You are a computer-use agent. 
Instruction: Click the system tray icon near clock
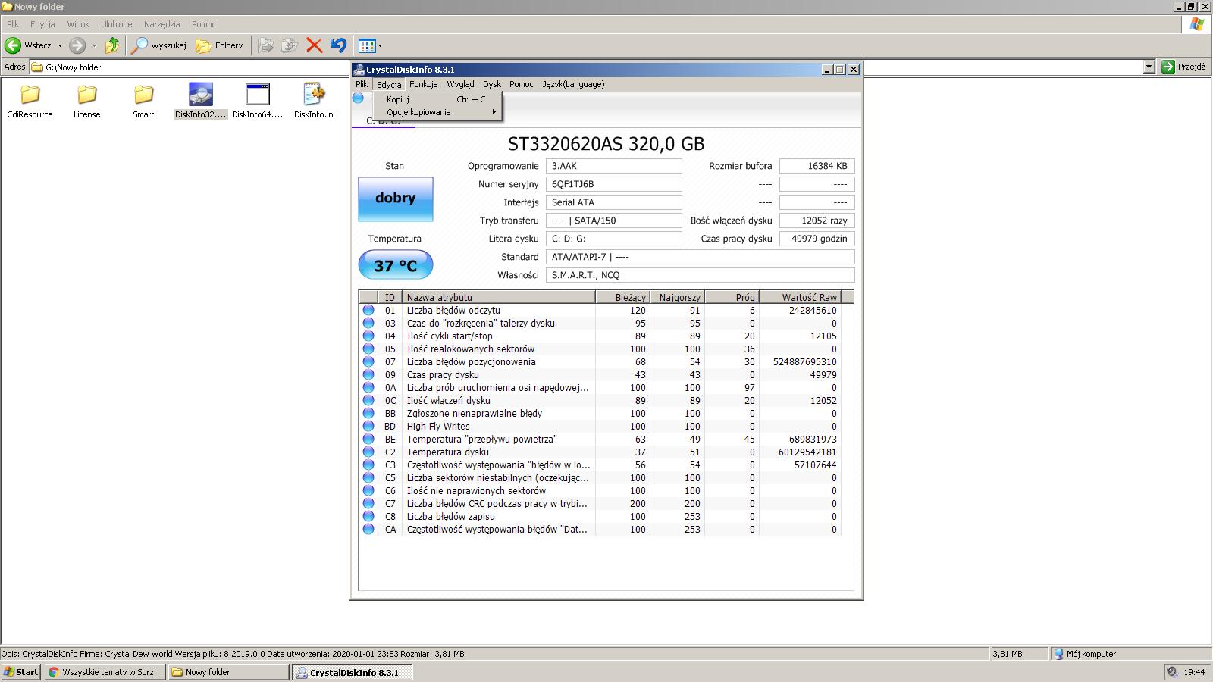1172,671
